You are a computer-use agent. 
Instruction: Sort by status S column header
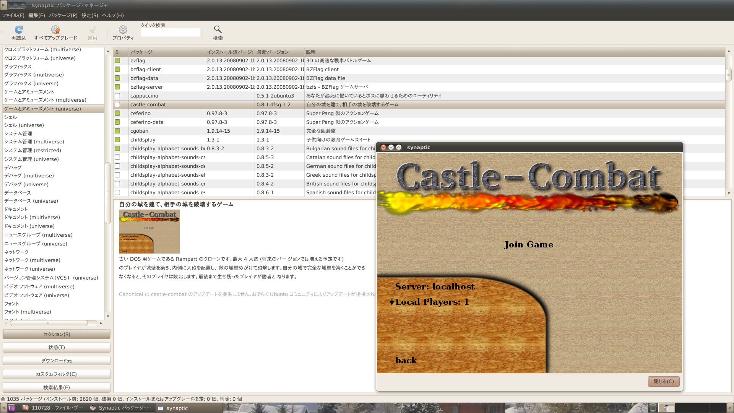tap(117, 52)
